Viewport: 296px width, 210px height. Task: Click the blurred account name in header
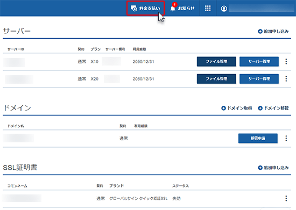pyautogui.click(x=262, y=9)
